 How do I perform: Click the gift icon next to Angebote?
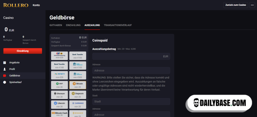point(4,63)
